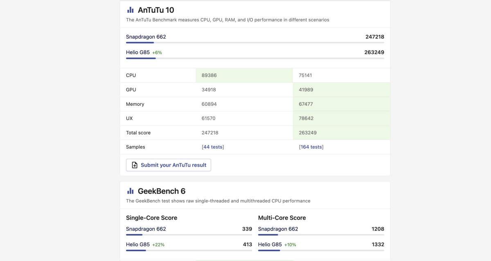Select the GPU value 34918
Image resolution: width=491 pixels, height=261 pixels.
pos(209,90)
